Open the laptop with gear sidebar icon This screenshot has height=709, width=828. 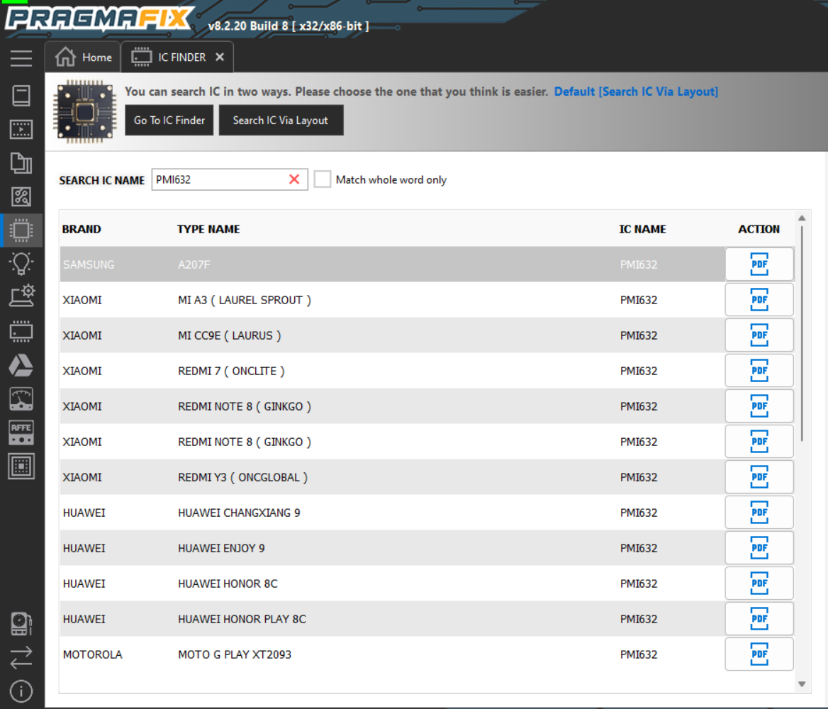[21, 296]
